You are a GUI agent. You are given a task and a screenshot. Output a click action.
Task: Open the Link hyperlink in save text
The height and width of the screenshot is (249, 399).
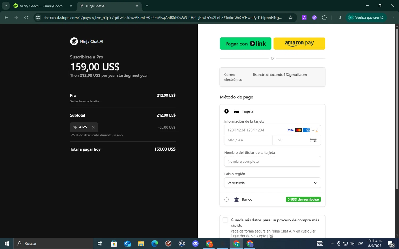[270, 236]
